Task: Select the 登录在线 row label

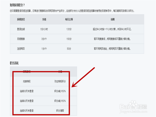Action: 21,29
